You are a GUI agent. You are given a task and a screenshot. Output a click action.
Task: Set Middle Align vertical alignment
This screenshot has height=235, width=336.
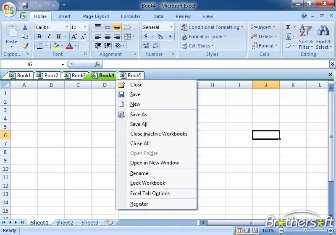[108, 27]
